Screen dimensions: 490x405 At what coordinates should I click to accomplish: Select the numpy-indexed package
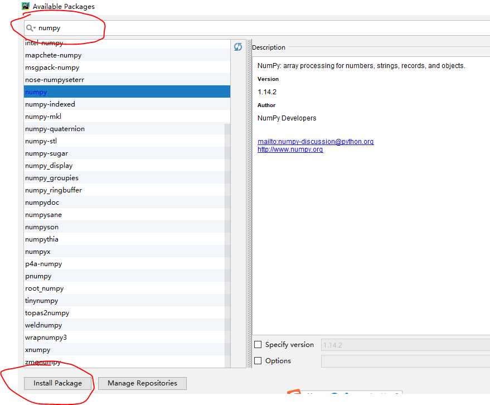point(127,104)
